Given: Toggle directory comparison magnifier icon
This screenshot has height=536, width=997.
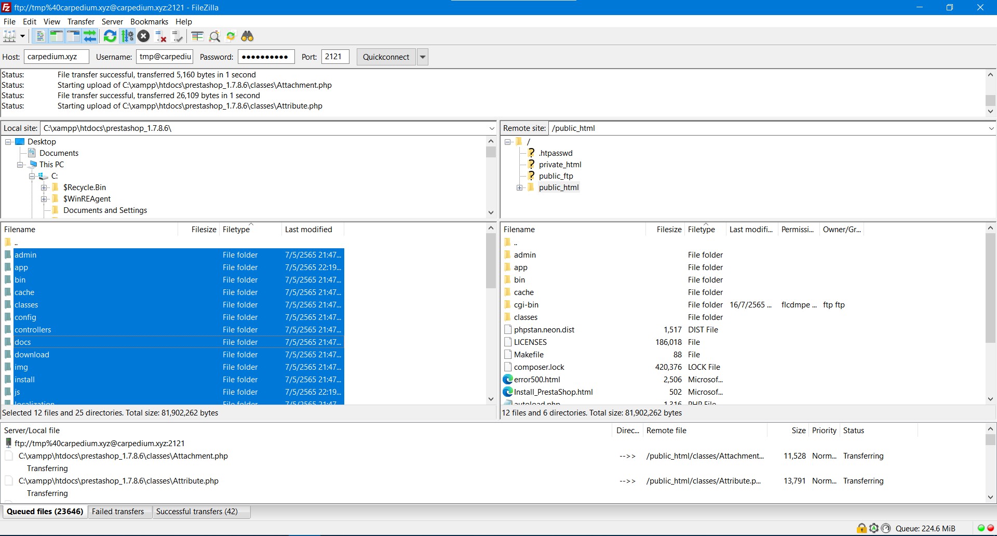Looking at the screenshot, I should click(214, 36).
